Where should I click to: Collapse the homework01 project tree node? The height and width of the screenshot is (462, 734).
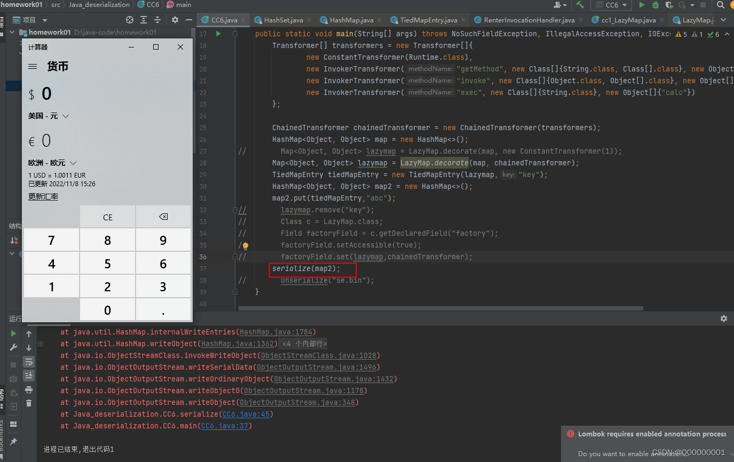(12, 32)
